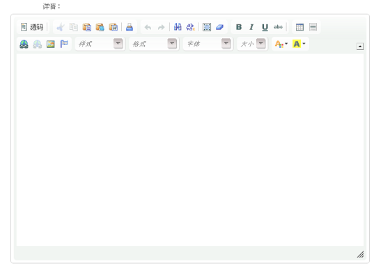Screen dimensions: 383x275
Task: Insert a horizontal line
Action: (x=313, y=27)
